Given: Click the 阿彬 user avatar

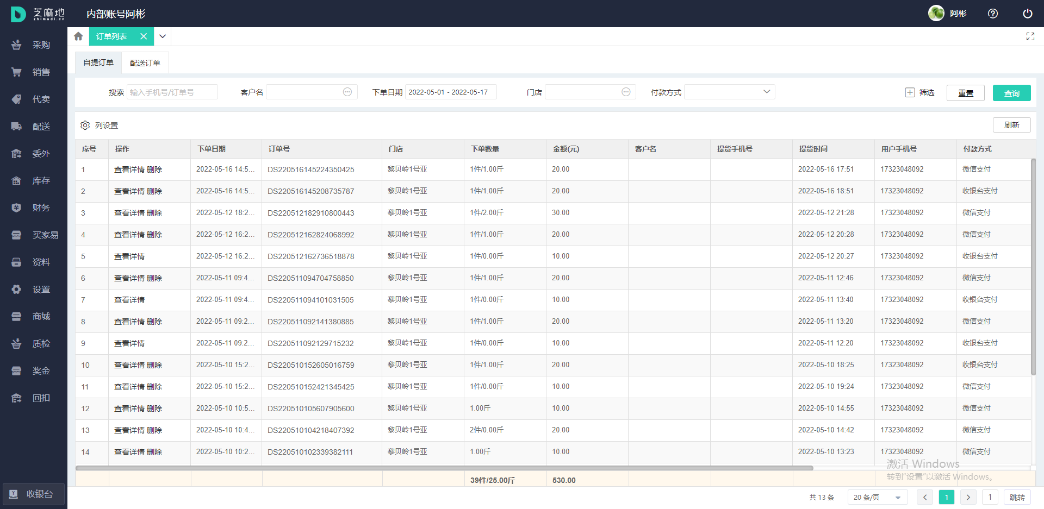Looking at the screenshot, I should (936, 13).
